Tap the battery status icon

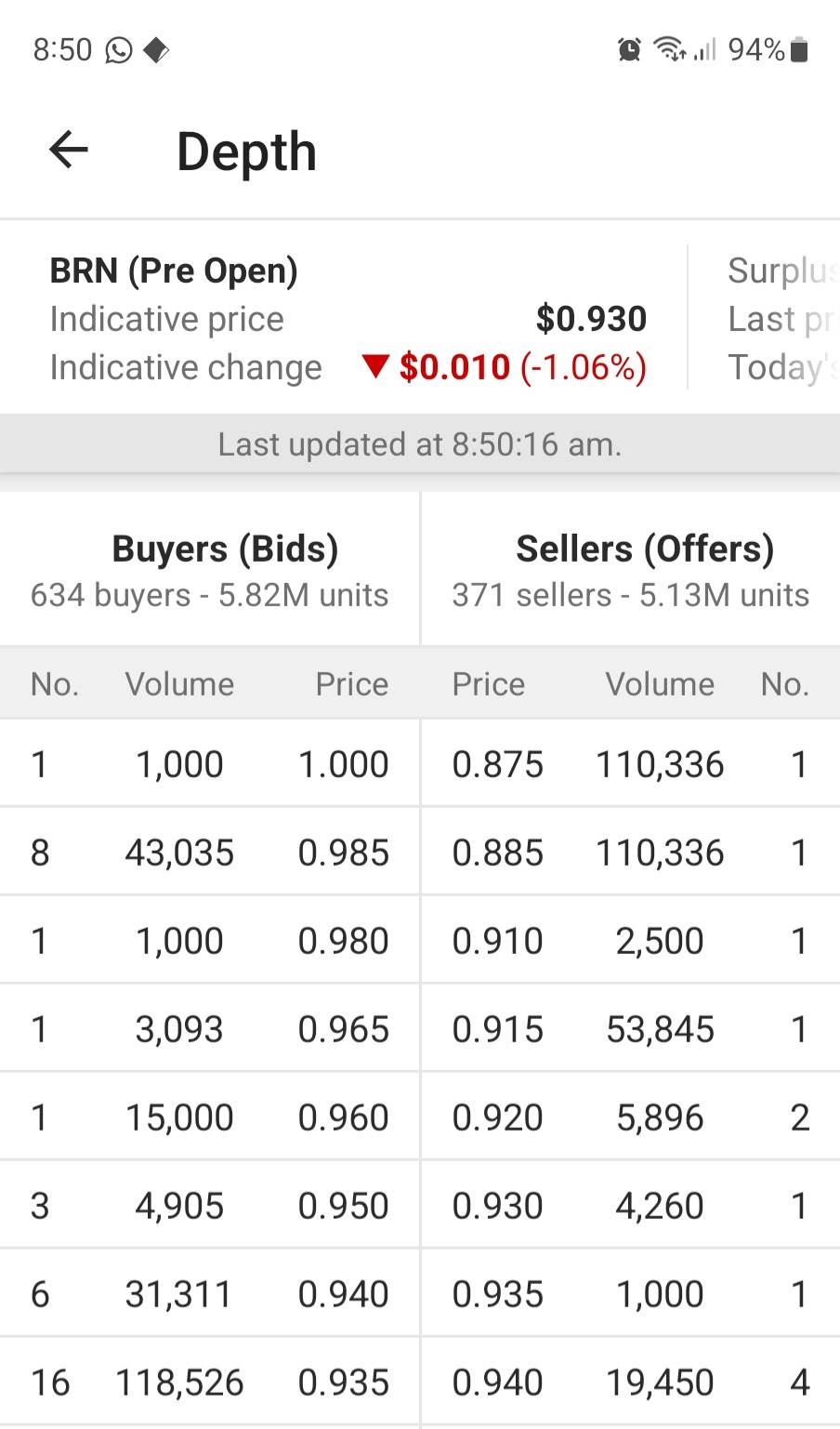799,49
